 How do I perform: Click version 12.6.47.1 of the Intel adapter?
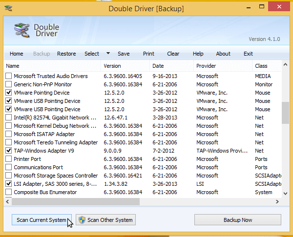(116, 118)
